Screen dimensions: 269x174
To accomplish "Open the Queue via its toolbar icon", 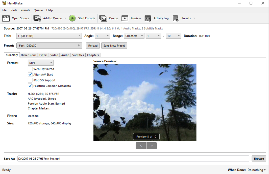I will point(103,18).
